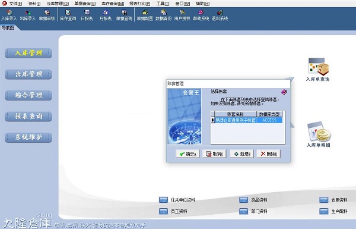Screen dimensions: 356x229
Task: Click the ACCESS database type cell
Action: click(x=269, y=120)
